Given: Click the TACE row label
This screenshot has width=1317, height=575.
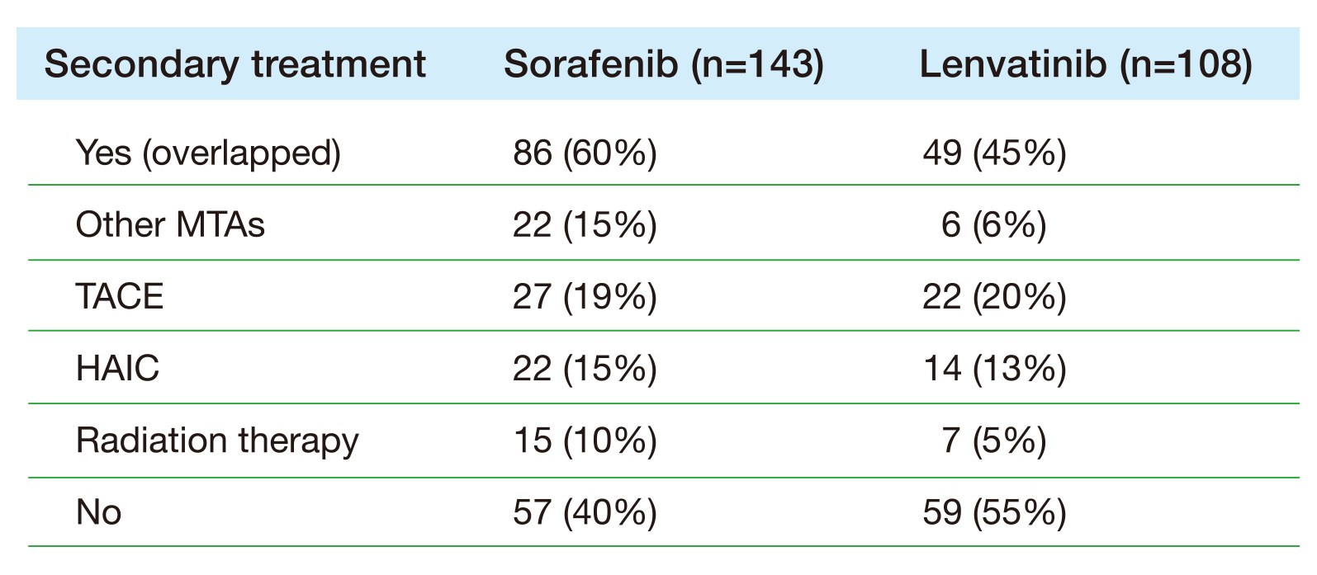Looking at the screenshot, I should [120, 296].
